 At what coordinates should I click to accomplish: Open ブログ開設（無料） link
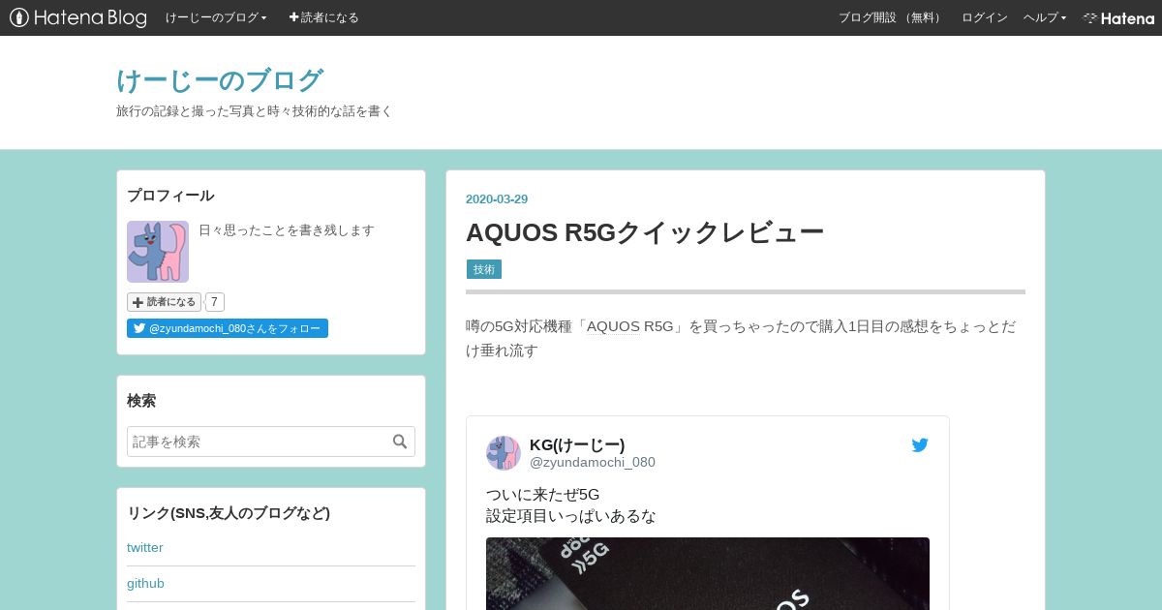tap(892, 17)
